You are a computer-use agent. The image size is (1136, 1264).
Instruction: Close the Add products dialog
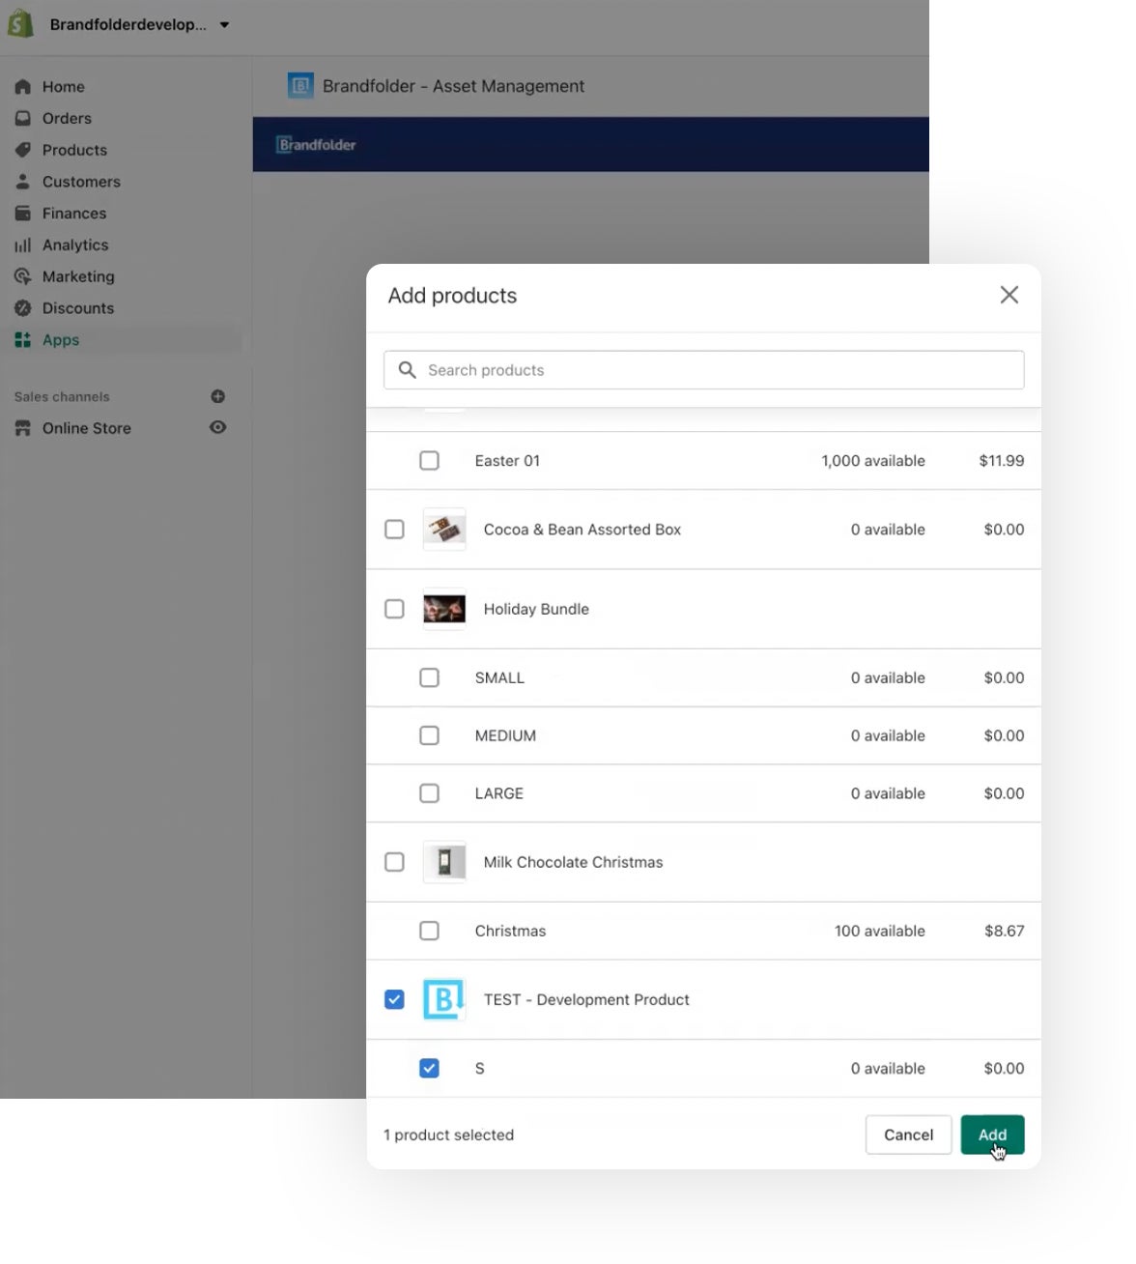tap(1009, 295)
